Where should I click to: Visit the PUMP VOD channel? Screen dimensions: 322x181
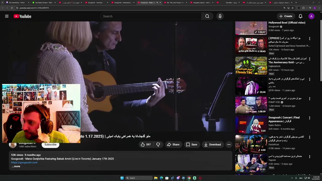click(x=274, y=102)
